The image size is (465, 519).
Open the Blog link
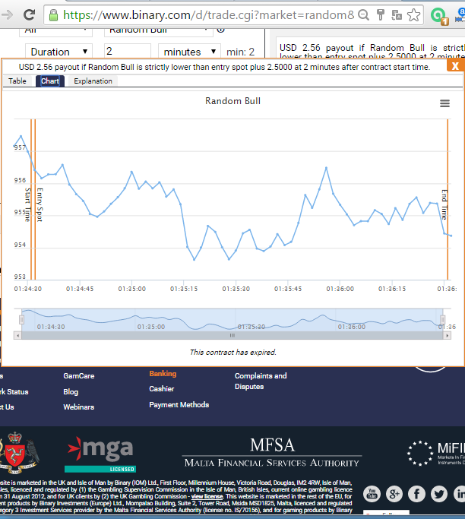(x=71, y=392)
